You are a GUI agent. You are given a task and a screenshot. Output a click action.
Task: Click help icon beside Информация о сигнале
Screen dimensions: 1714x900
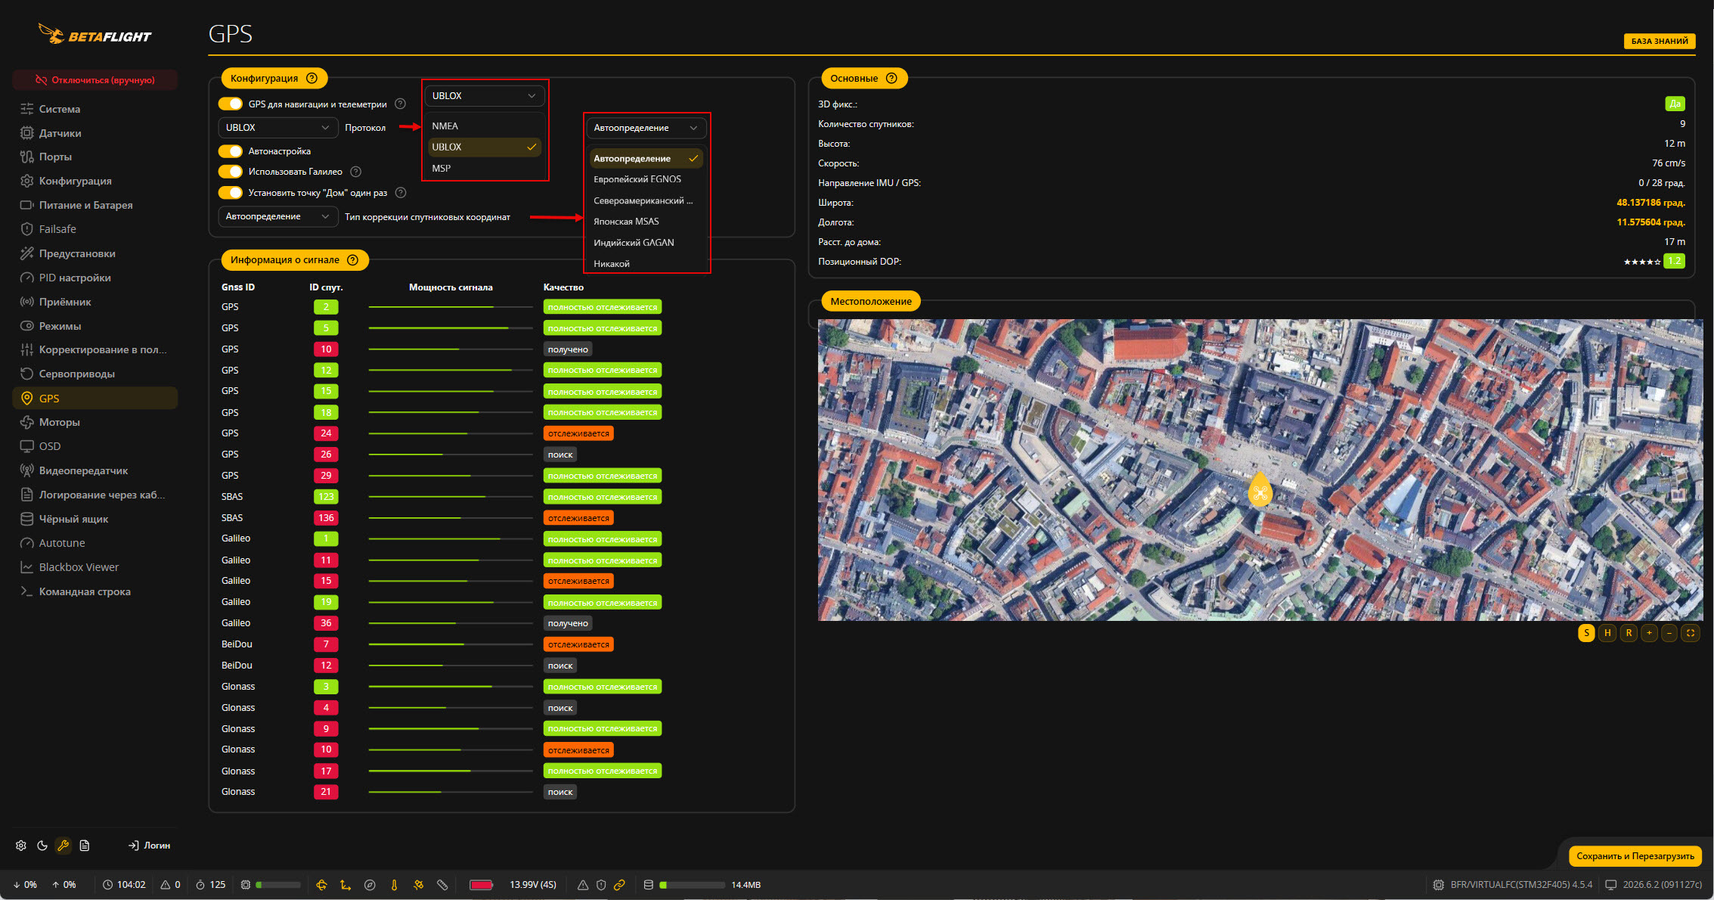click(x=352, y=260)
